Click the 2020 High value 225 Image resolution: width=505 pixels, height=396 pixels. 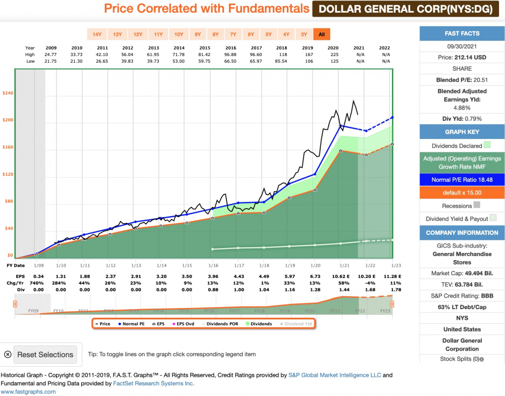click(334, 55)
